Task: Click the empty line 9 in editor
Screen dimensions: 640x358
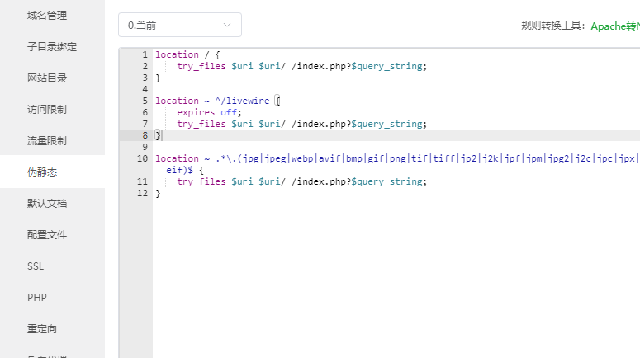Action: [330, 147]
